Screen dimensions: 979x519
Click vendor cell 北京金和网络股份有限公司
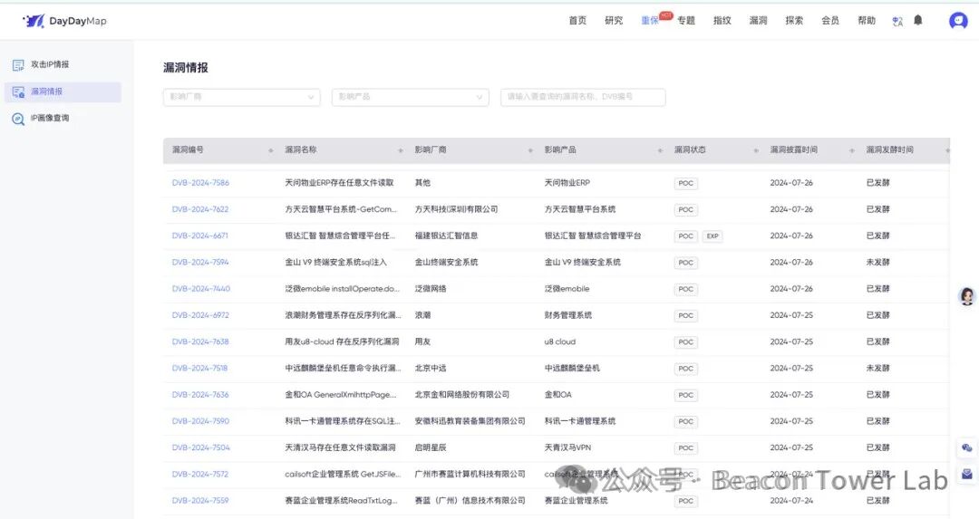point(462,395)
